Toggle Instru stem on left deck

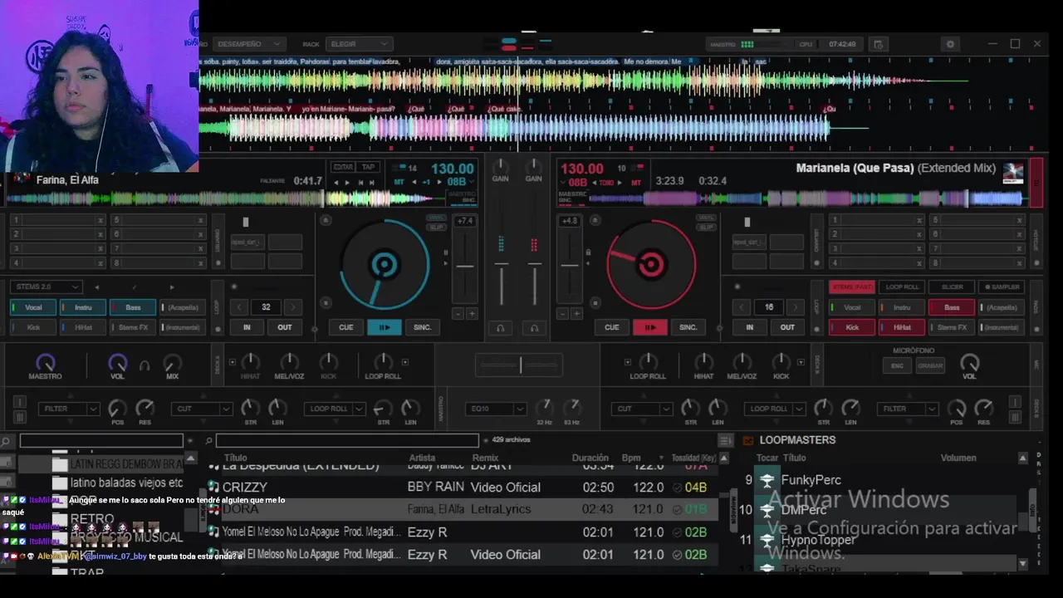(83, 307)
